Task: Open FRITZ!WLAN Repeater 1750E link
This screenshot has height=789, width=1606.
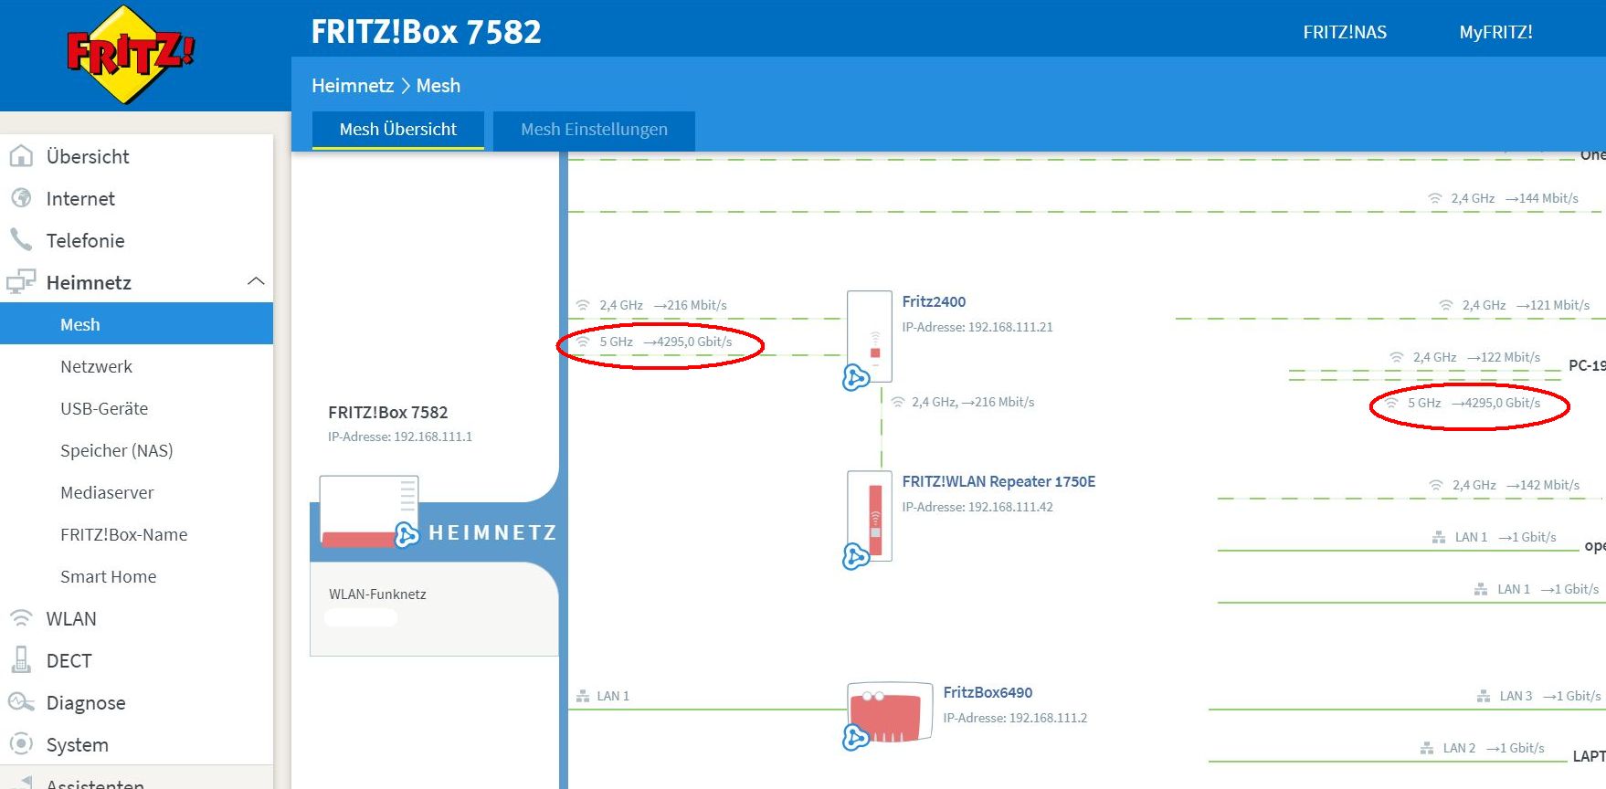Action: tap(998, 481)
